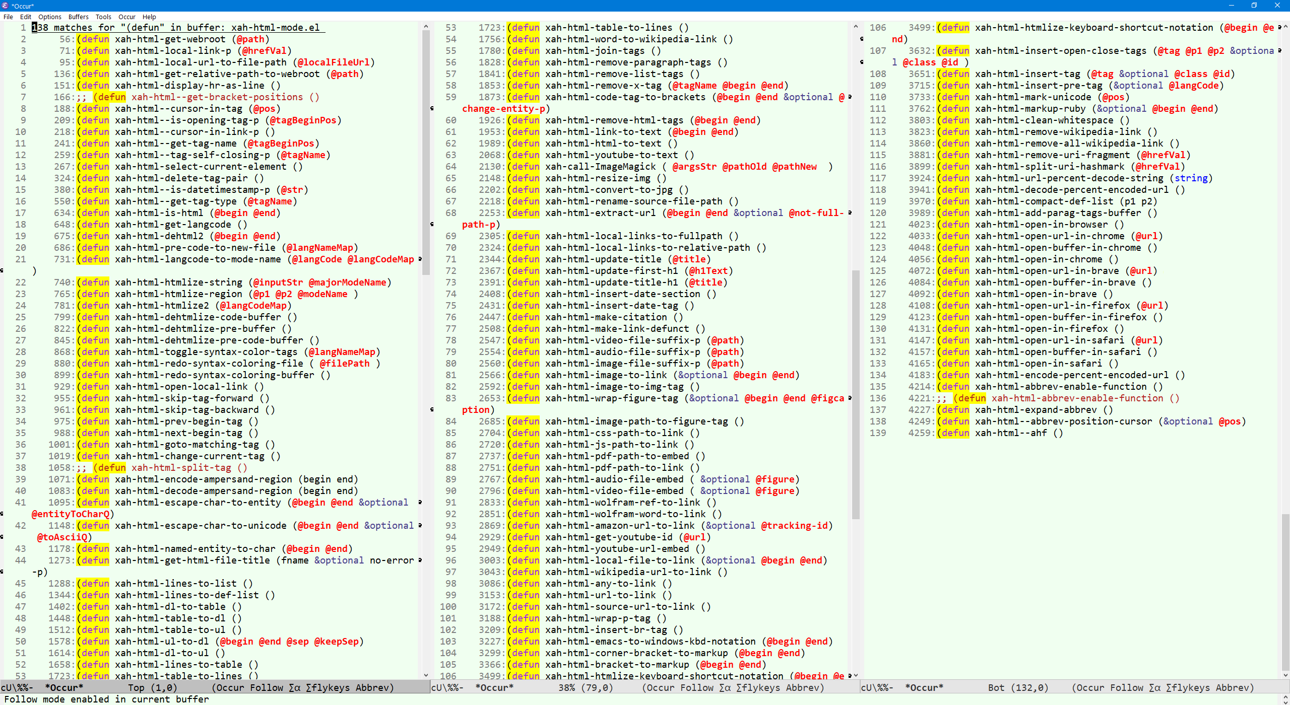Go to match xah-html-skip-tag-forward
1290x705 pixels.
coord(184,398)
